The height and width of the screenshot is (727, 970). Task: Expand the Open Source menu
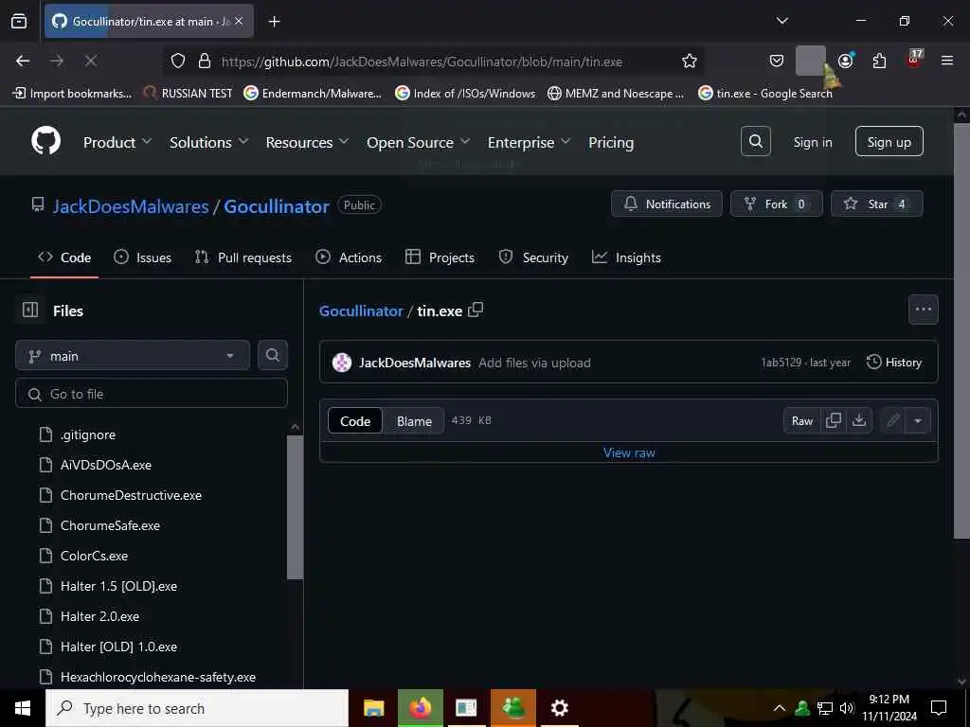[418, 142]
